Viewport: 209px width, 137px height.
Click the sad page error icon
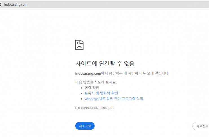(79, 45)
